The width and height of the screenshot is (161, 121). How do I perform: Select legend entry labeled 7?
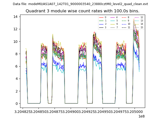[117, 27]
